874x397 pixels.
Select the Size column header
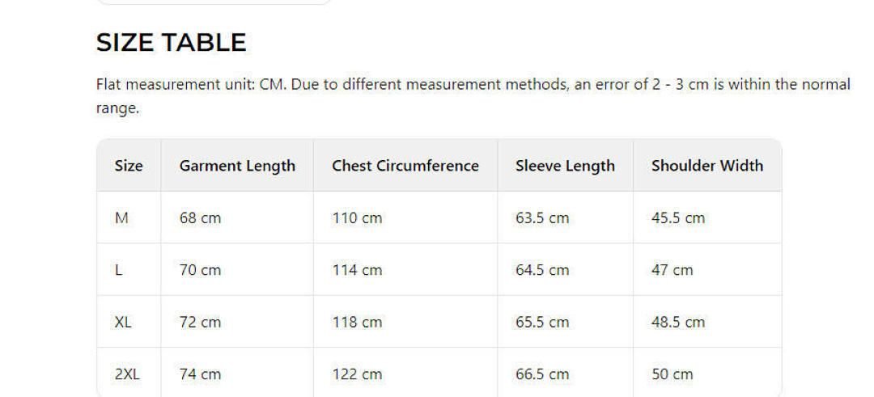(129, 166)
